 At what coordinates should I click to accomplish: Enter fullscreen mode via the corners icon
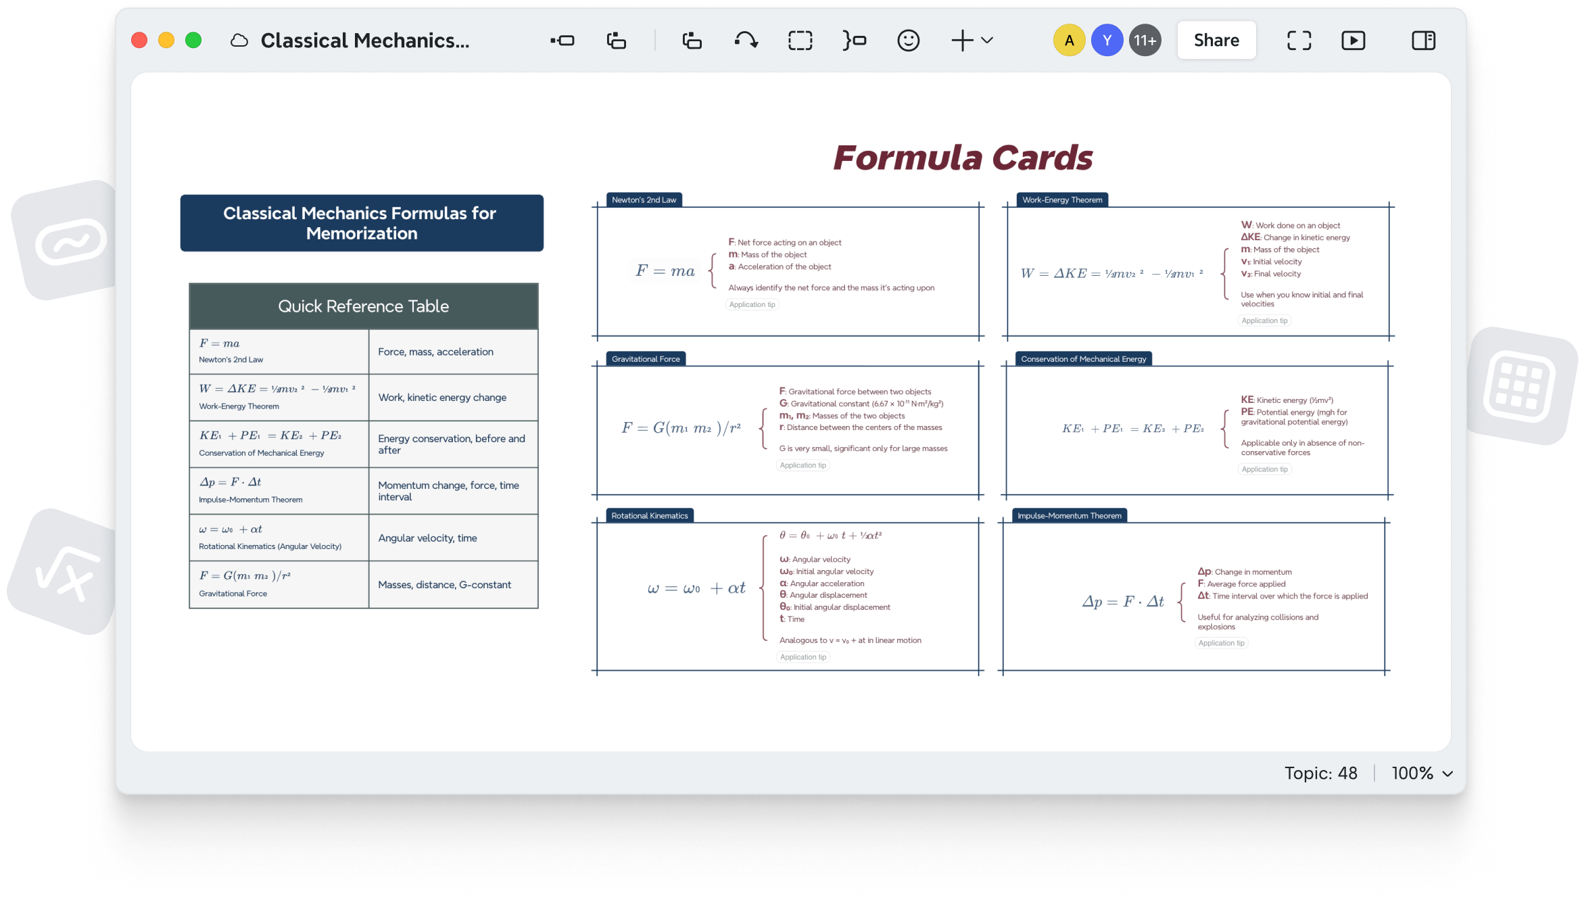[x=1298, y=40]
